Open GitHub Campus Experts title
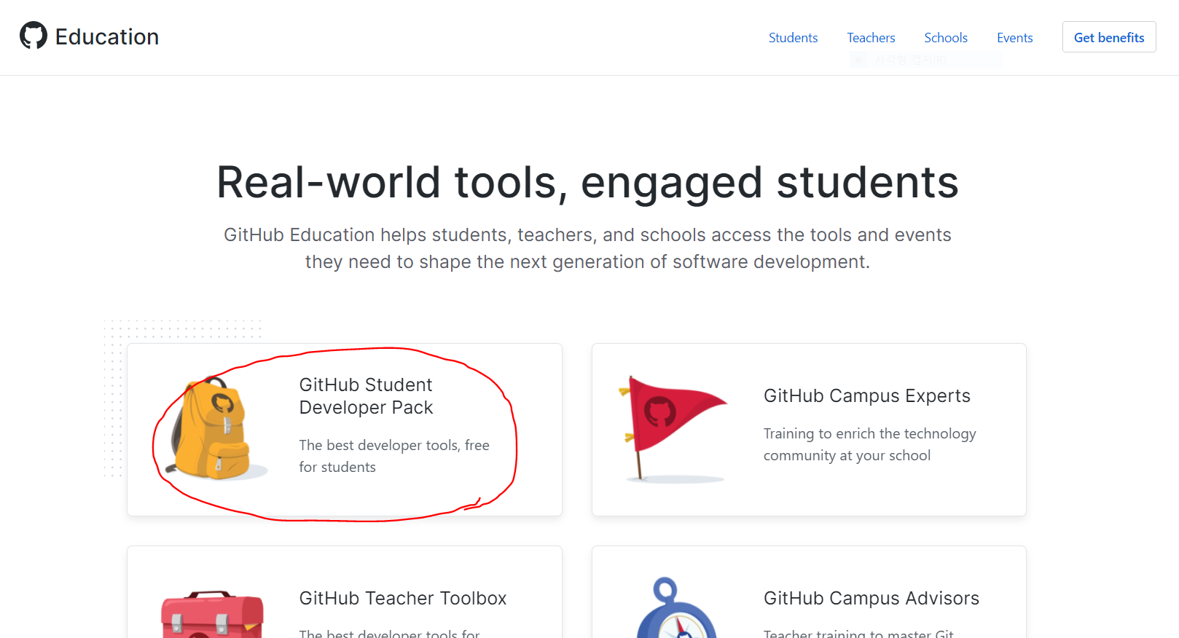Image resolution: width=1179 pixels, height=638 pixels. (867, 395)
